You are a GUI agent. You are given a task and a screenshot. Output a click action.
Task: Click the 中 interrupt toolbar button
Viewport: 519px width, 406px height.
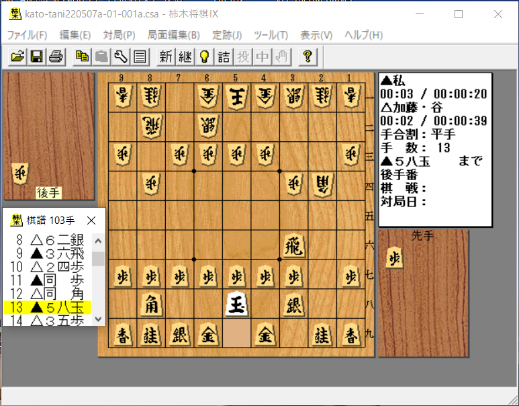coord(262,56)
